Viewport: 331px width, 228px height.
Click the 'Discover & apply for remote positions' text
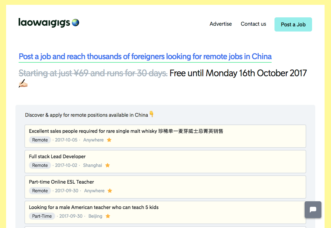click(x=87, y=115)
